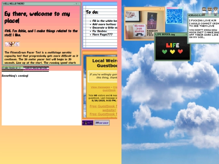Click the 'Mumbo for Mayor' sign photo
This screenshot has width=219, height=164.
[139, 30]
